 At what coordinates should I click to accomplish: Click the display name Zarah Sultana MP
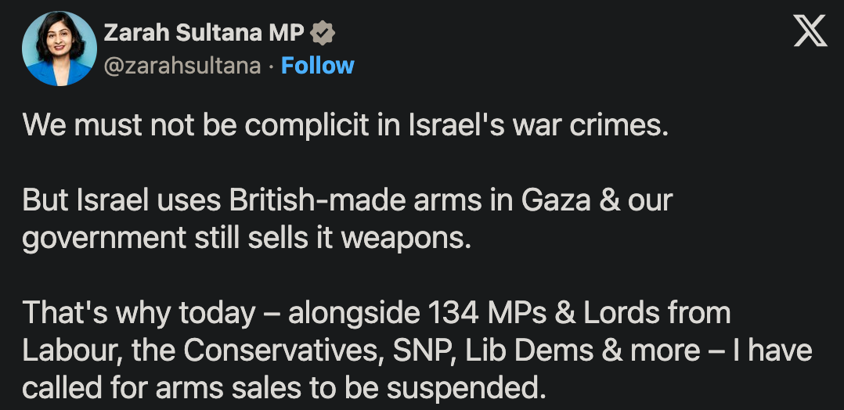[204, 33]
